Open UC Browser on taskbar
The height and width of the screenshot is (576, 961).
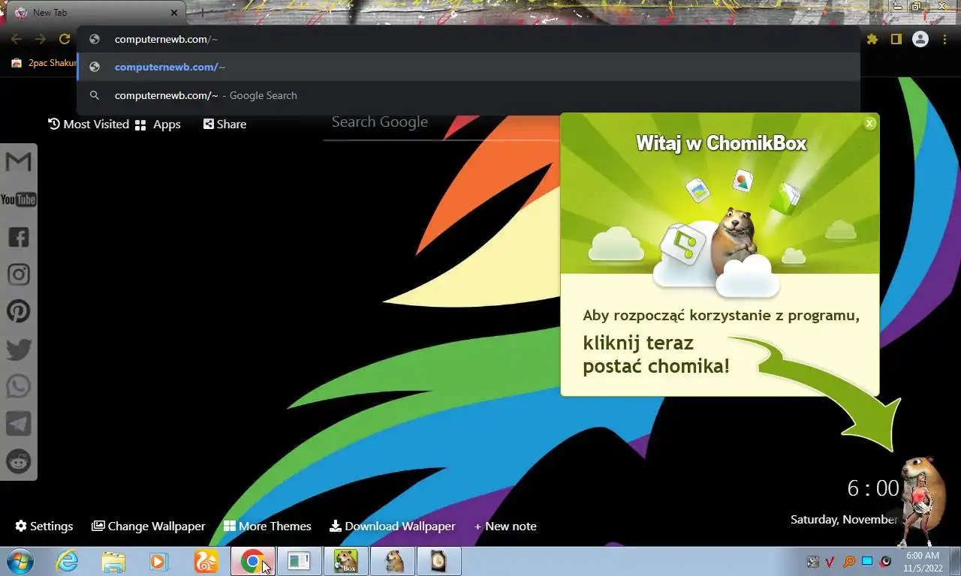pos(206,561)
